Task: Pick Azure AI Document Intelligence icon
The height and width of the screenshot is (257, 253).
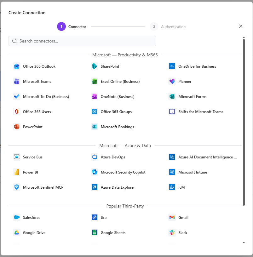Action: coord(172,157)
